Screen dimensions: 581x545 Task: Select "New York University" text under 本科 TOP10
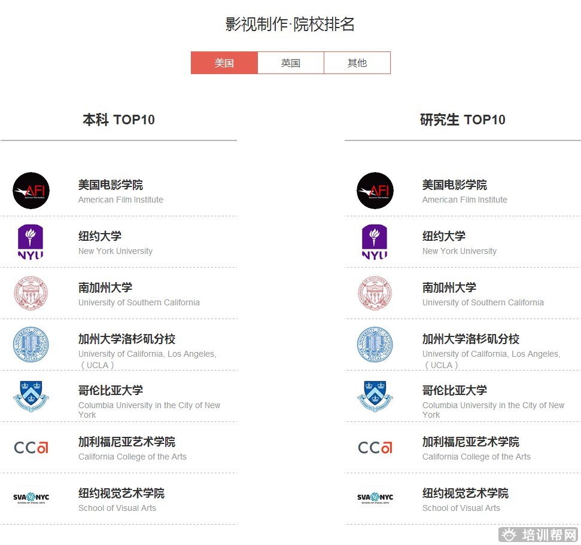pos(115,251)
